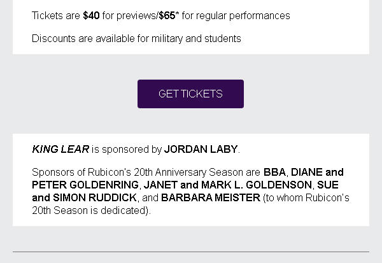Click the $65* regular price text

tap(169, 15)
